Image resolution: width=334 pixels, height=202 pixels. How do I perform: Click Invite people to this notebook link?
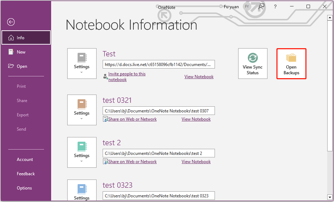(127, 76)
